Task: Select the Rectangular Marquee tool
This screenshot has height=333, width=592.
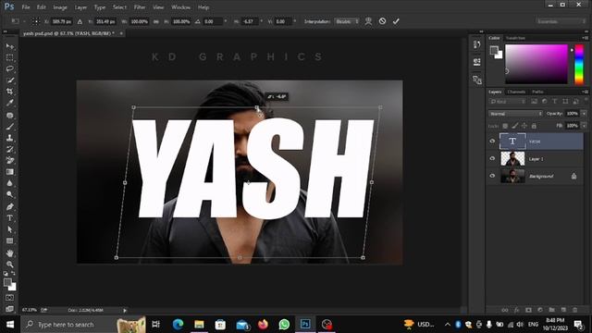Action: point(10,57)
